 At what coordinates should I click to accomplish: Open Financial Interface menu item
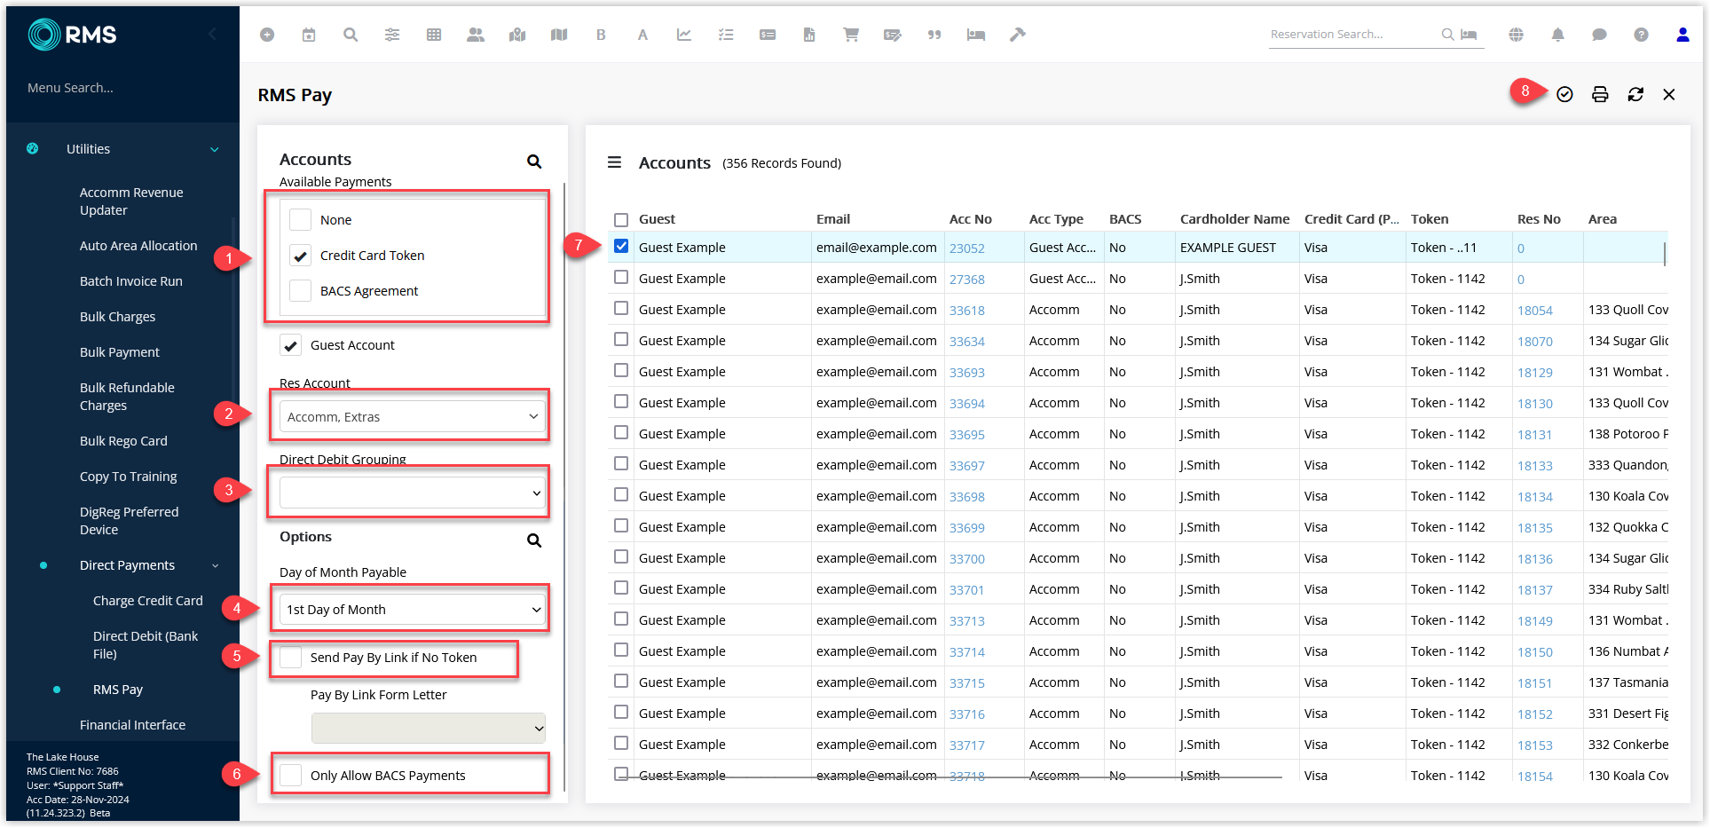pos(132,725)
